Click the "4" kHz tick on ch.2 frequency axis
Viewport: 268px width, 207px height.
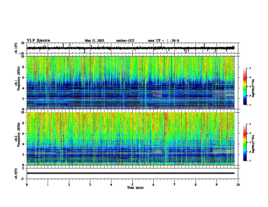pos(24,144)
